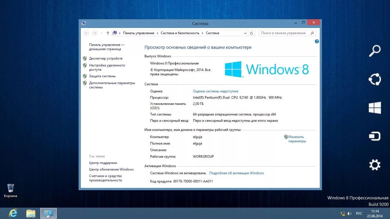Open the Settings charm
Viewport: 390px width, 219px height.
click(x=375, y=165)
